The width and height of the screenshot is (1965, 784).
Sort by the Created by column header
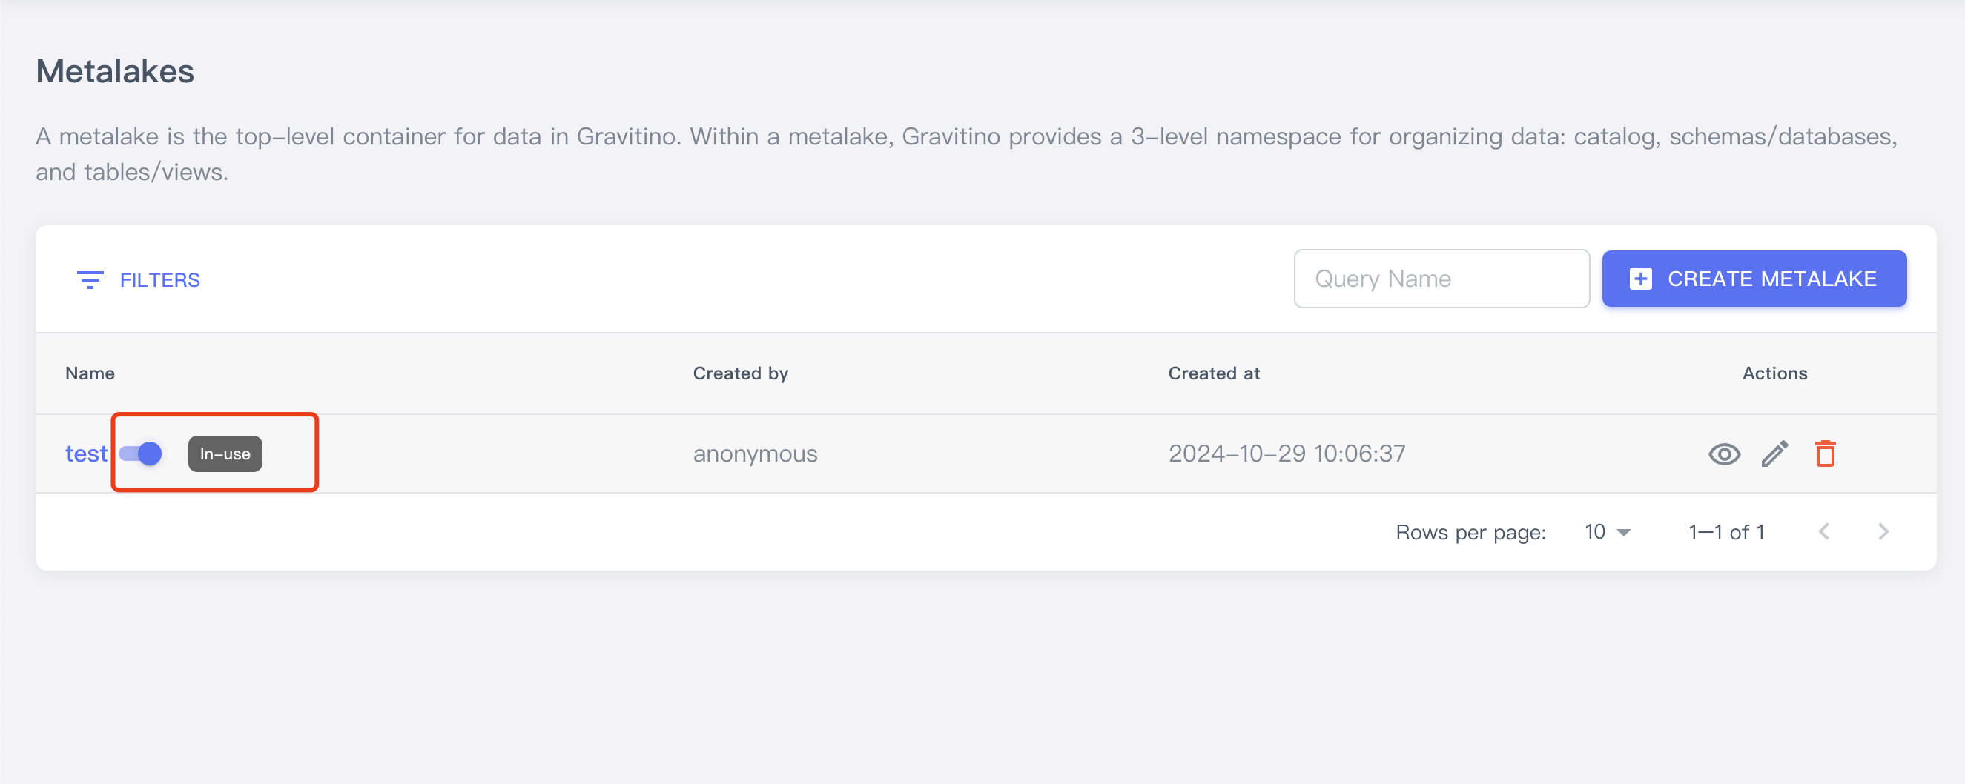pyautogui.click(x=740, y=373)
